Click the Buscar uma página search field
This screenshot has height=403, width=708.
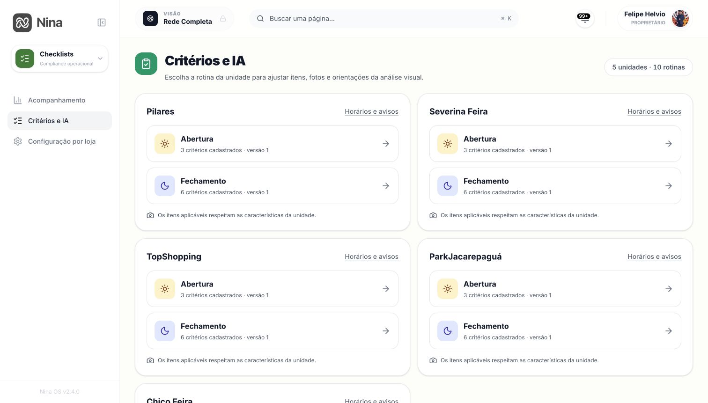click(x=384, y=19)
